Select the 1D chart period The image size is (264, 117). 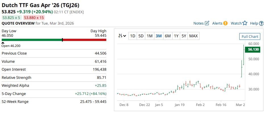pyautogui.click(x=132, y=36)
